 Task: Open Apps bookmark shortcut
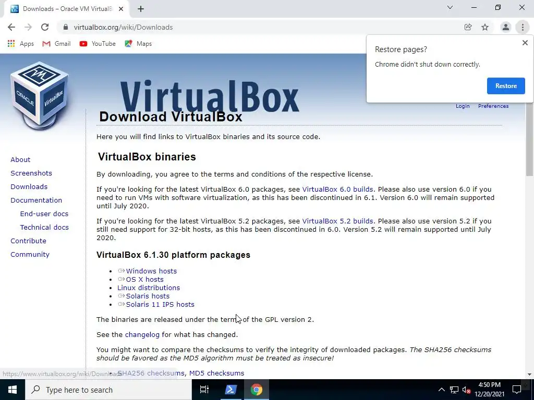tap(21, 44)
